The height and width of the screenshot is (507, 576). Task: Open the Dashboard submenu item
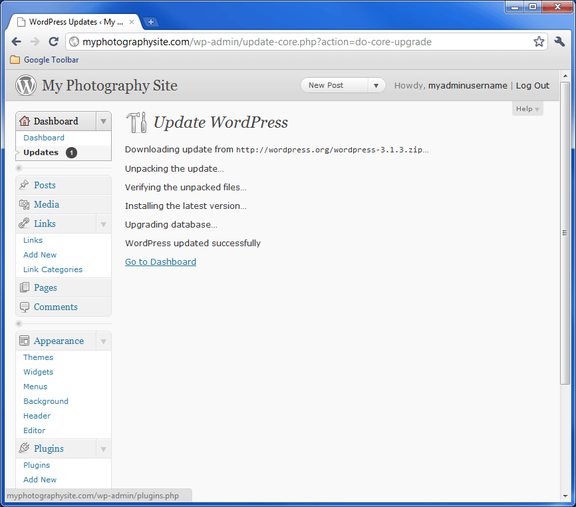(x=44, y=138)
